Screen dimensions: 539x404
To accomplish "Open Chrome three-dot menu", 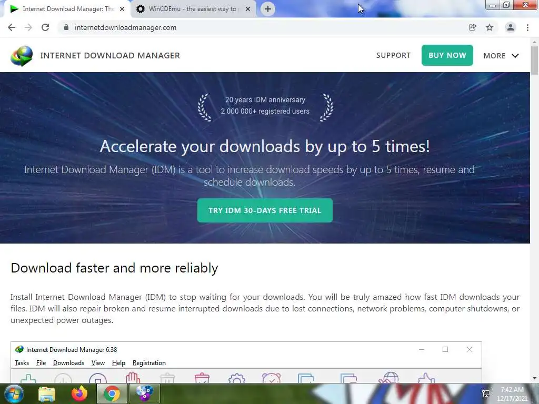I will point(527,27).
